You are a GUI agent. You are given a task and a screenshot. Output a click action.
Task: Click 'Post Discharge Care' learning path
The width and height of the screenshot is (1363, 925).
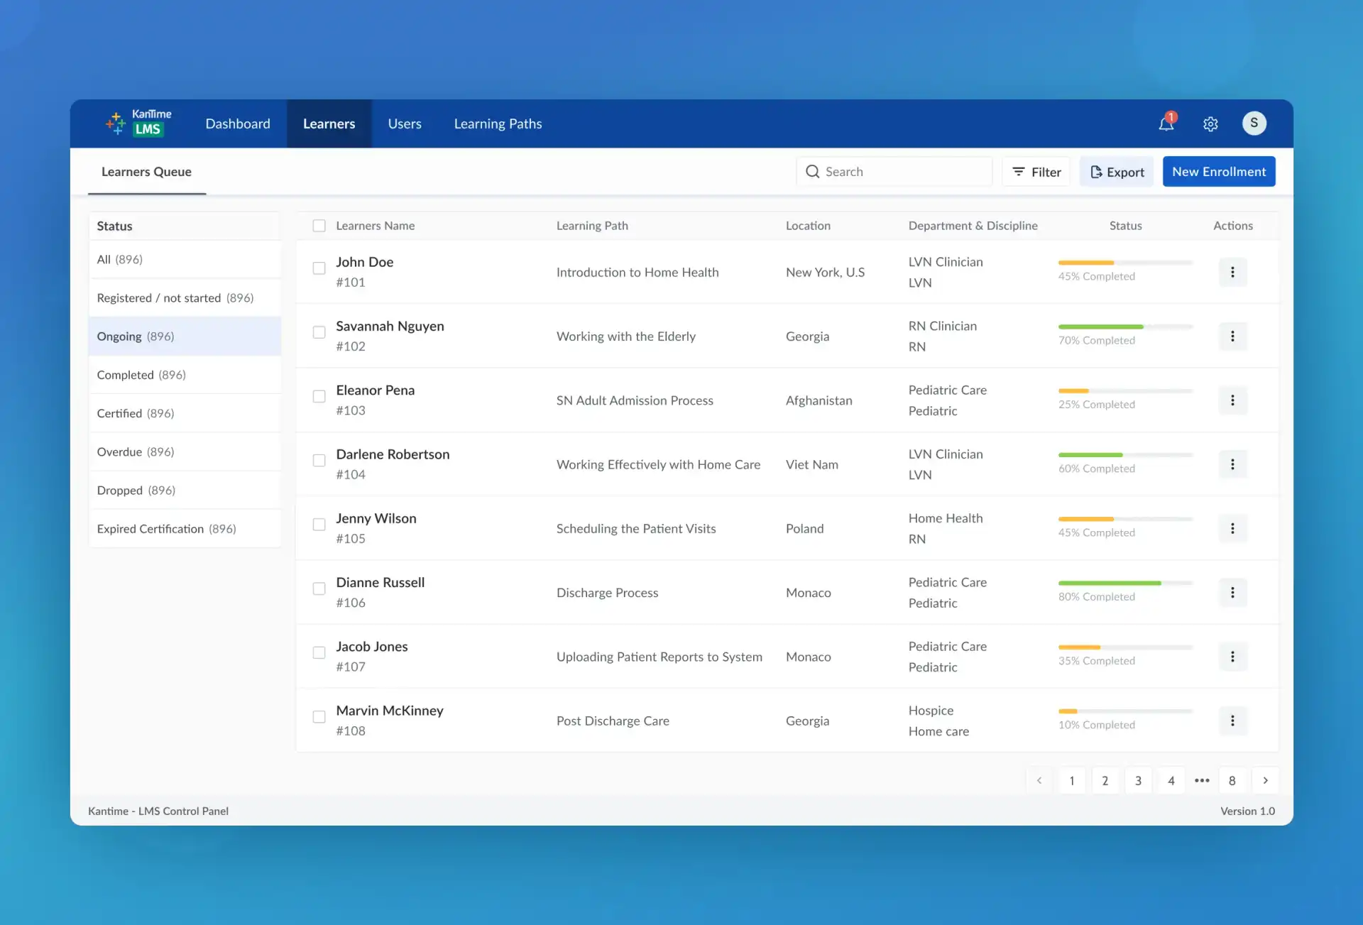tap(613, 721)
